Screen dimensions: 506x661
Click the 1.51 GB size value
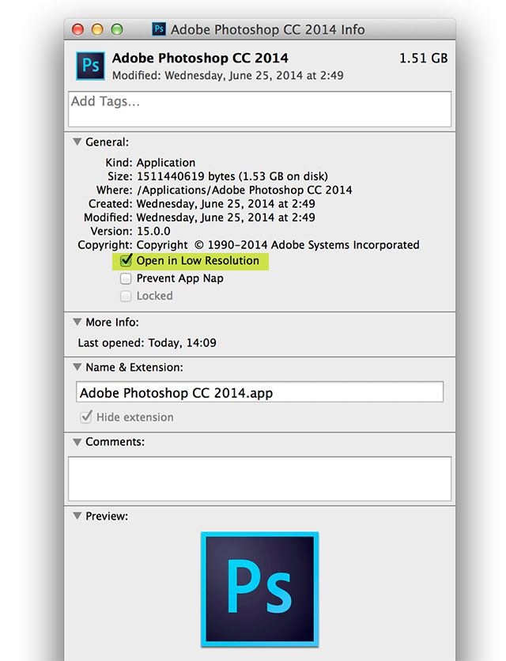pyautogui.click(x=423, y=59)
